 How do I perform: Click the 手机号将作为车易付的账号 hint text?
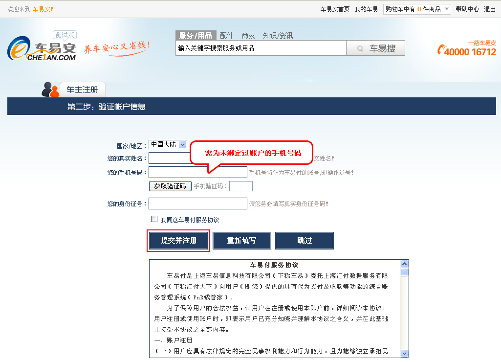(x=301, y=172)
